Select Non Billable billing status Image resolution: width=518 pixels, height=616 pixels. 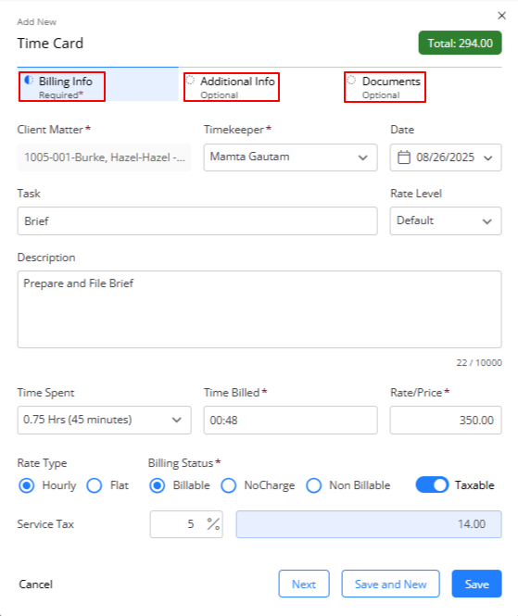pos(313,485)
